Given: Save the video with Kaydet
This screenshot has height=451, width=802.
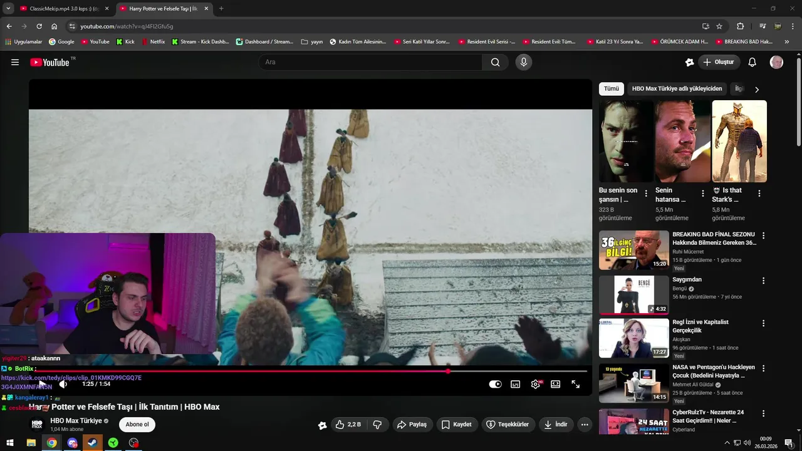Looking at the screenshot, I should point(456,424).
